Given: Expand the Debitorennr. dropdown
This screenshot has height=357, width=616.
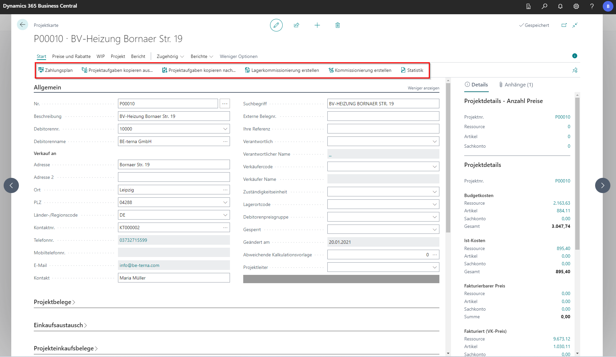Looking at the screenshot, I should click(x=225, y=129).
